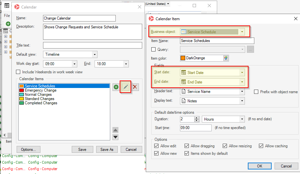Select Emergency Change in Calendar Items list
The height and width of the screenshot is (174, 300).
tap(40, 90)
